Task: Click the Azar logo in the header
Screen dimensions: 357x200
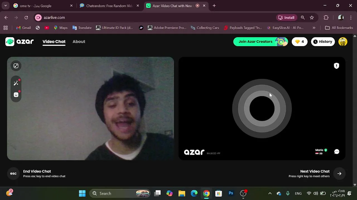Action: (20, 42)
